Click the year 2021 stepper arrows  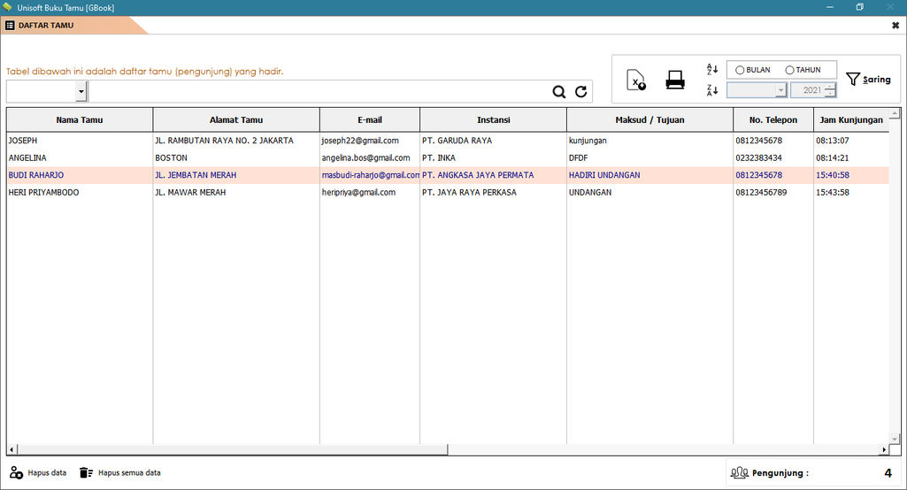click(x=830, y=90)
